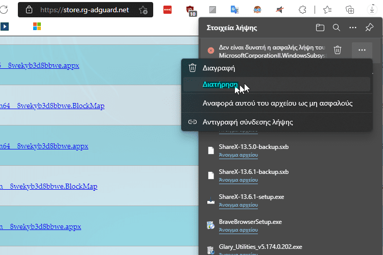Click the address bar URL field

click(x=84, y=10)
